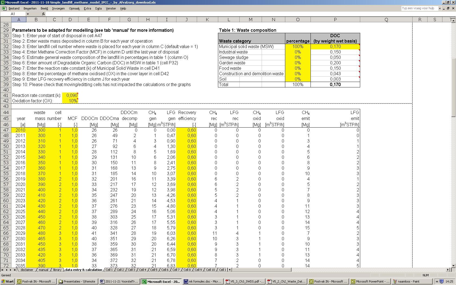Click the Excel document icon beside Bestand menu
Image resolution: width=456 pixels, height=285 pixels.
point(4,8)
